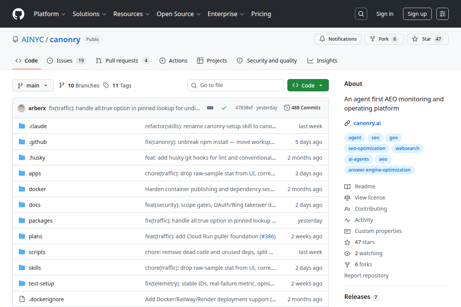Click the Sign up button

417,14
